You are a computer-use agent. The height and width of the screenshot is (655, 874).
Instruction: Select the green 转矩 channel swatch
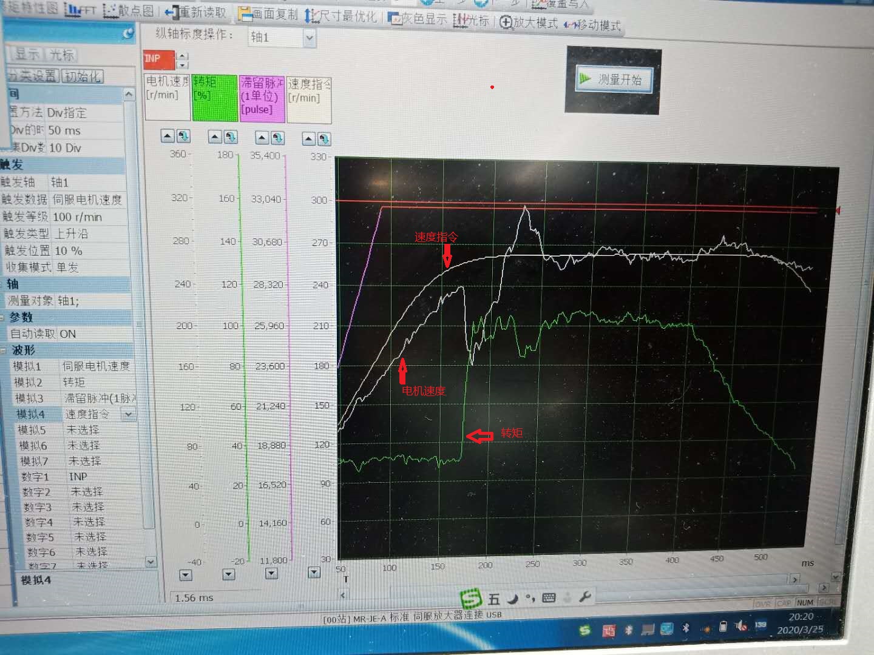point(214,98)
